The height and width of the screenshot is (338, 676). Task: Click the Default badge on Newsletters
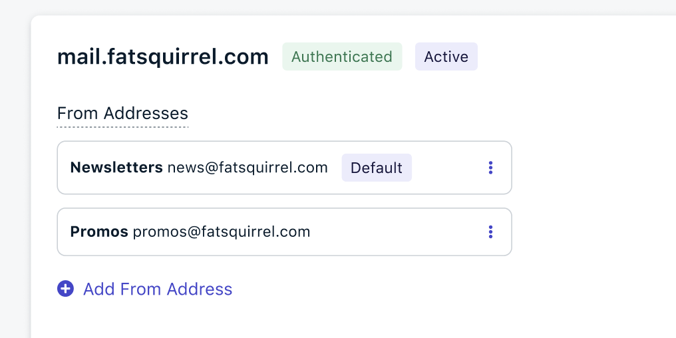pyautogui.click(x=377, y=168)
